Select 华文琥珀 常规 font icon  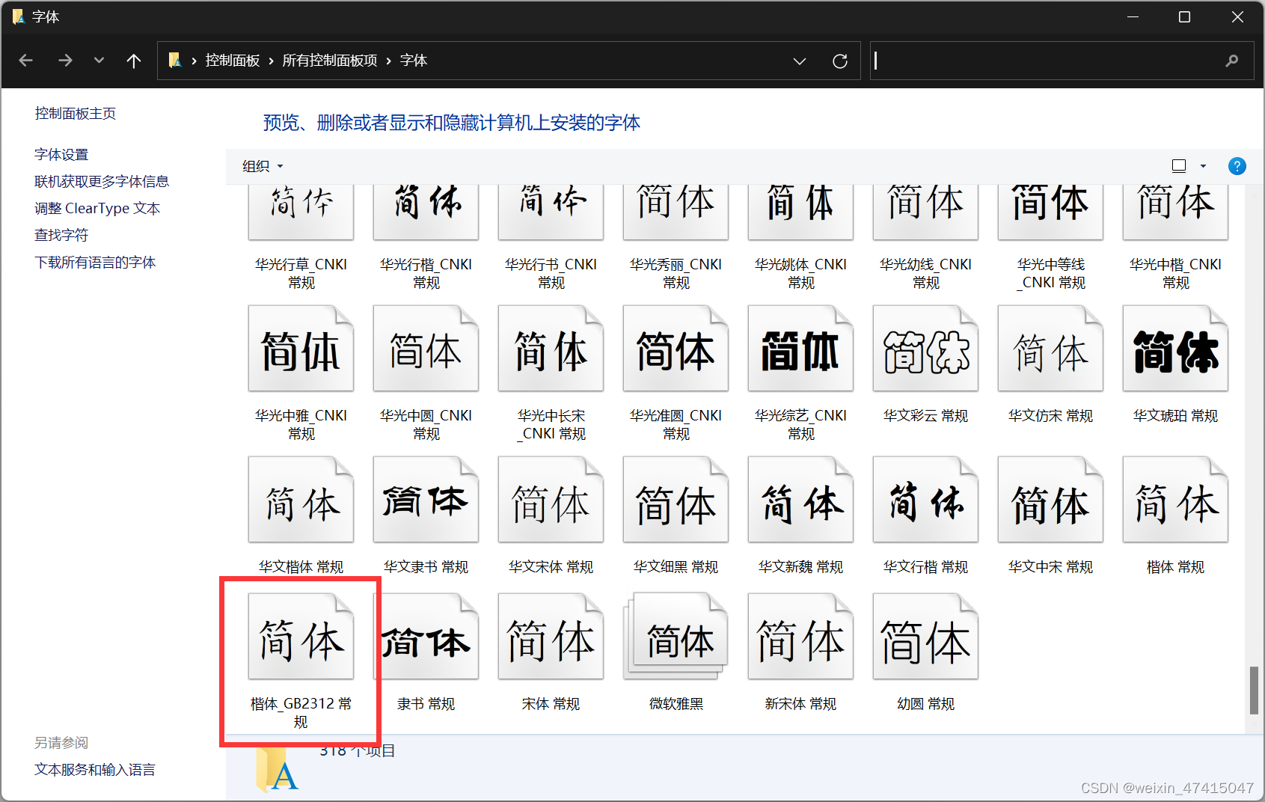1176,349
